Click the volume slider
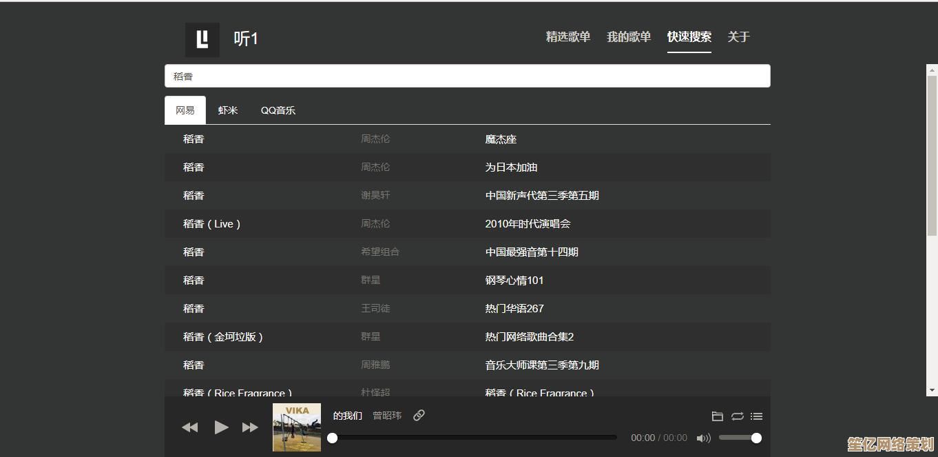The height and width of the screenshot is (457, 938). (x=738, y=438)
